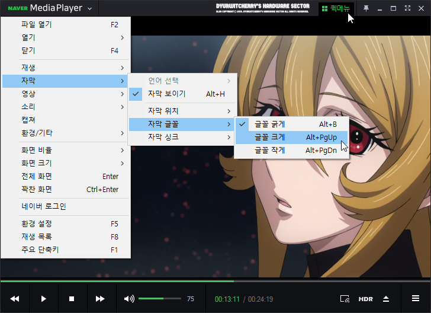Screen dimensions: 431x313
Task: Expand the 열기 submenu
Action: tap(66, 37)
